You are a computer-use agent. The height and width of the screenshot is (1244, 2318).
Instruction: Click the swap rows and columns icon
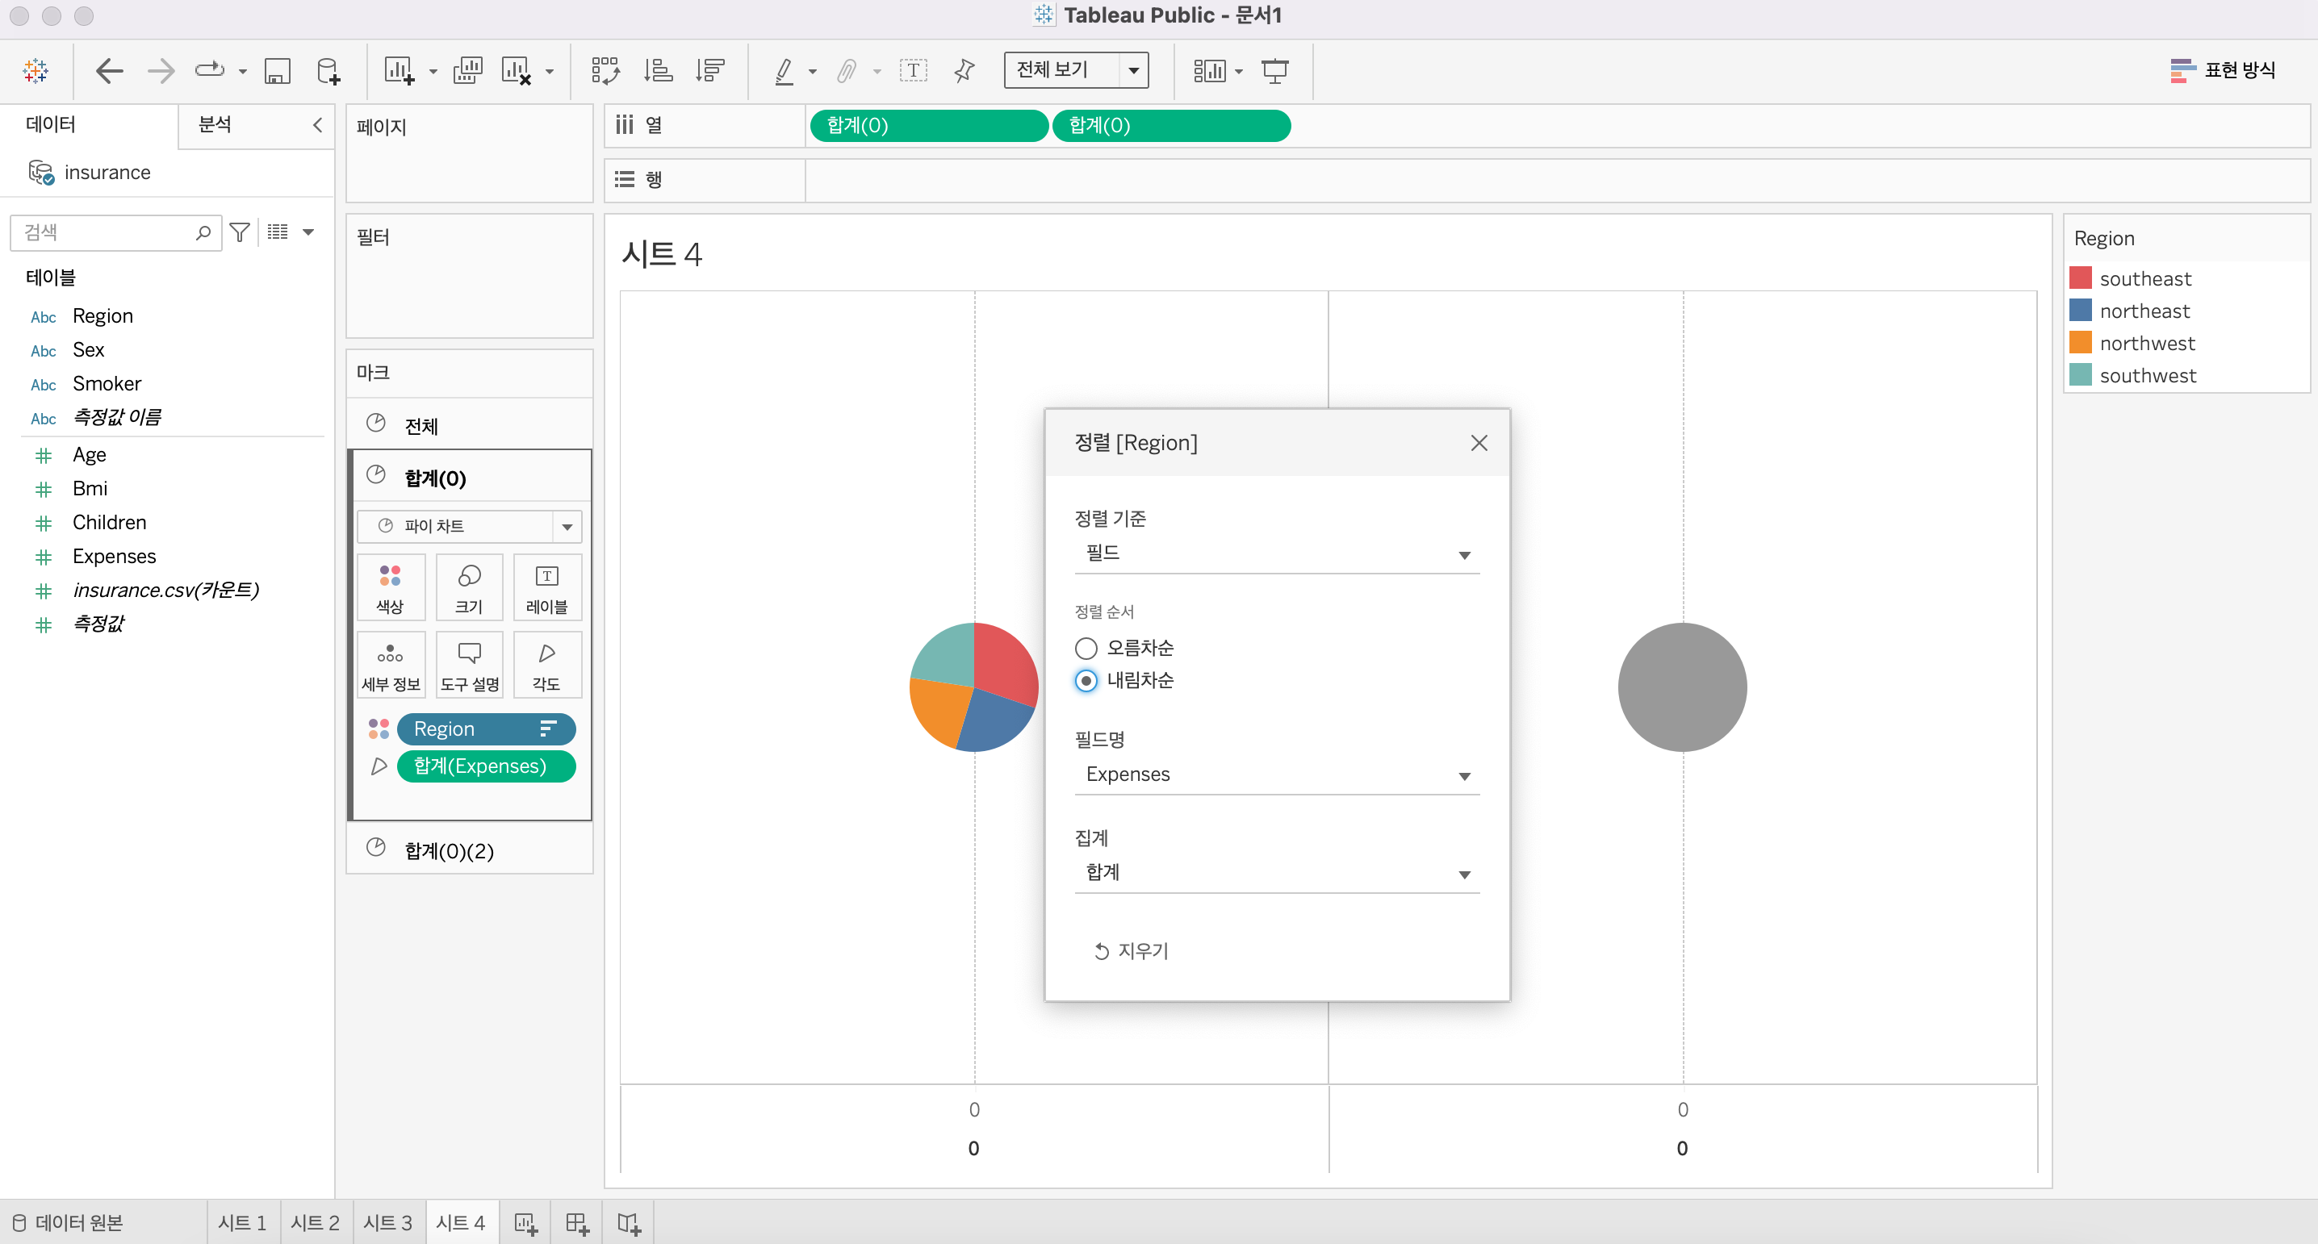(x=605, y=70)
